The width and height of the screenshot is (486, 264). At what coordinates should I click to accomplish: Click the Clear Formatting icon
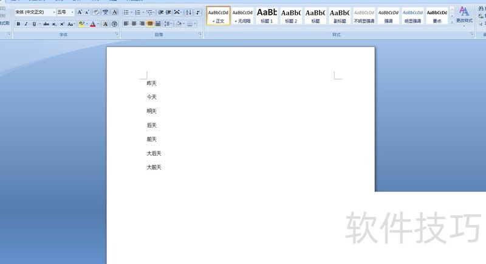96,12
